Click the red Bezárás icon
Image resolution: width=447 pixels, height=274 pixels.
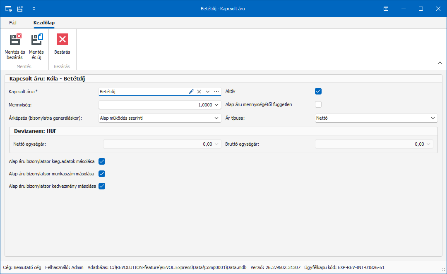tap(62, 40)
